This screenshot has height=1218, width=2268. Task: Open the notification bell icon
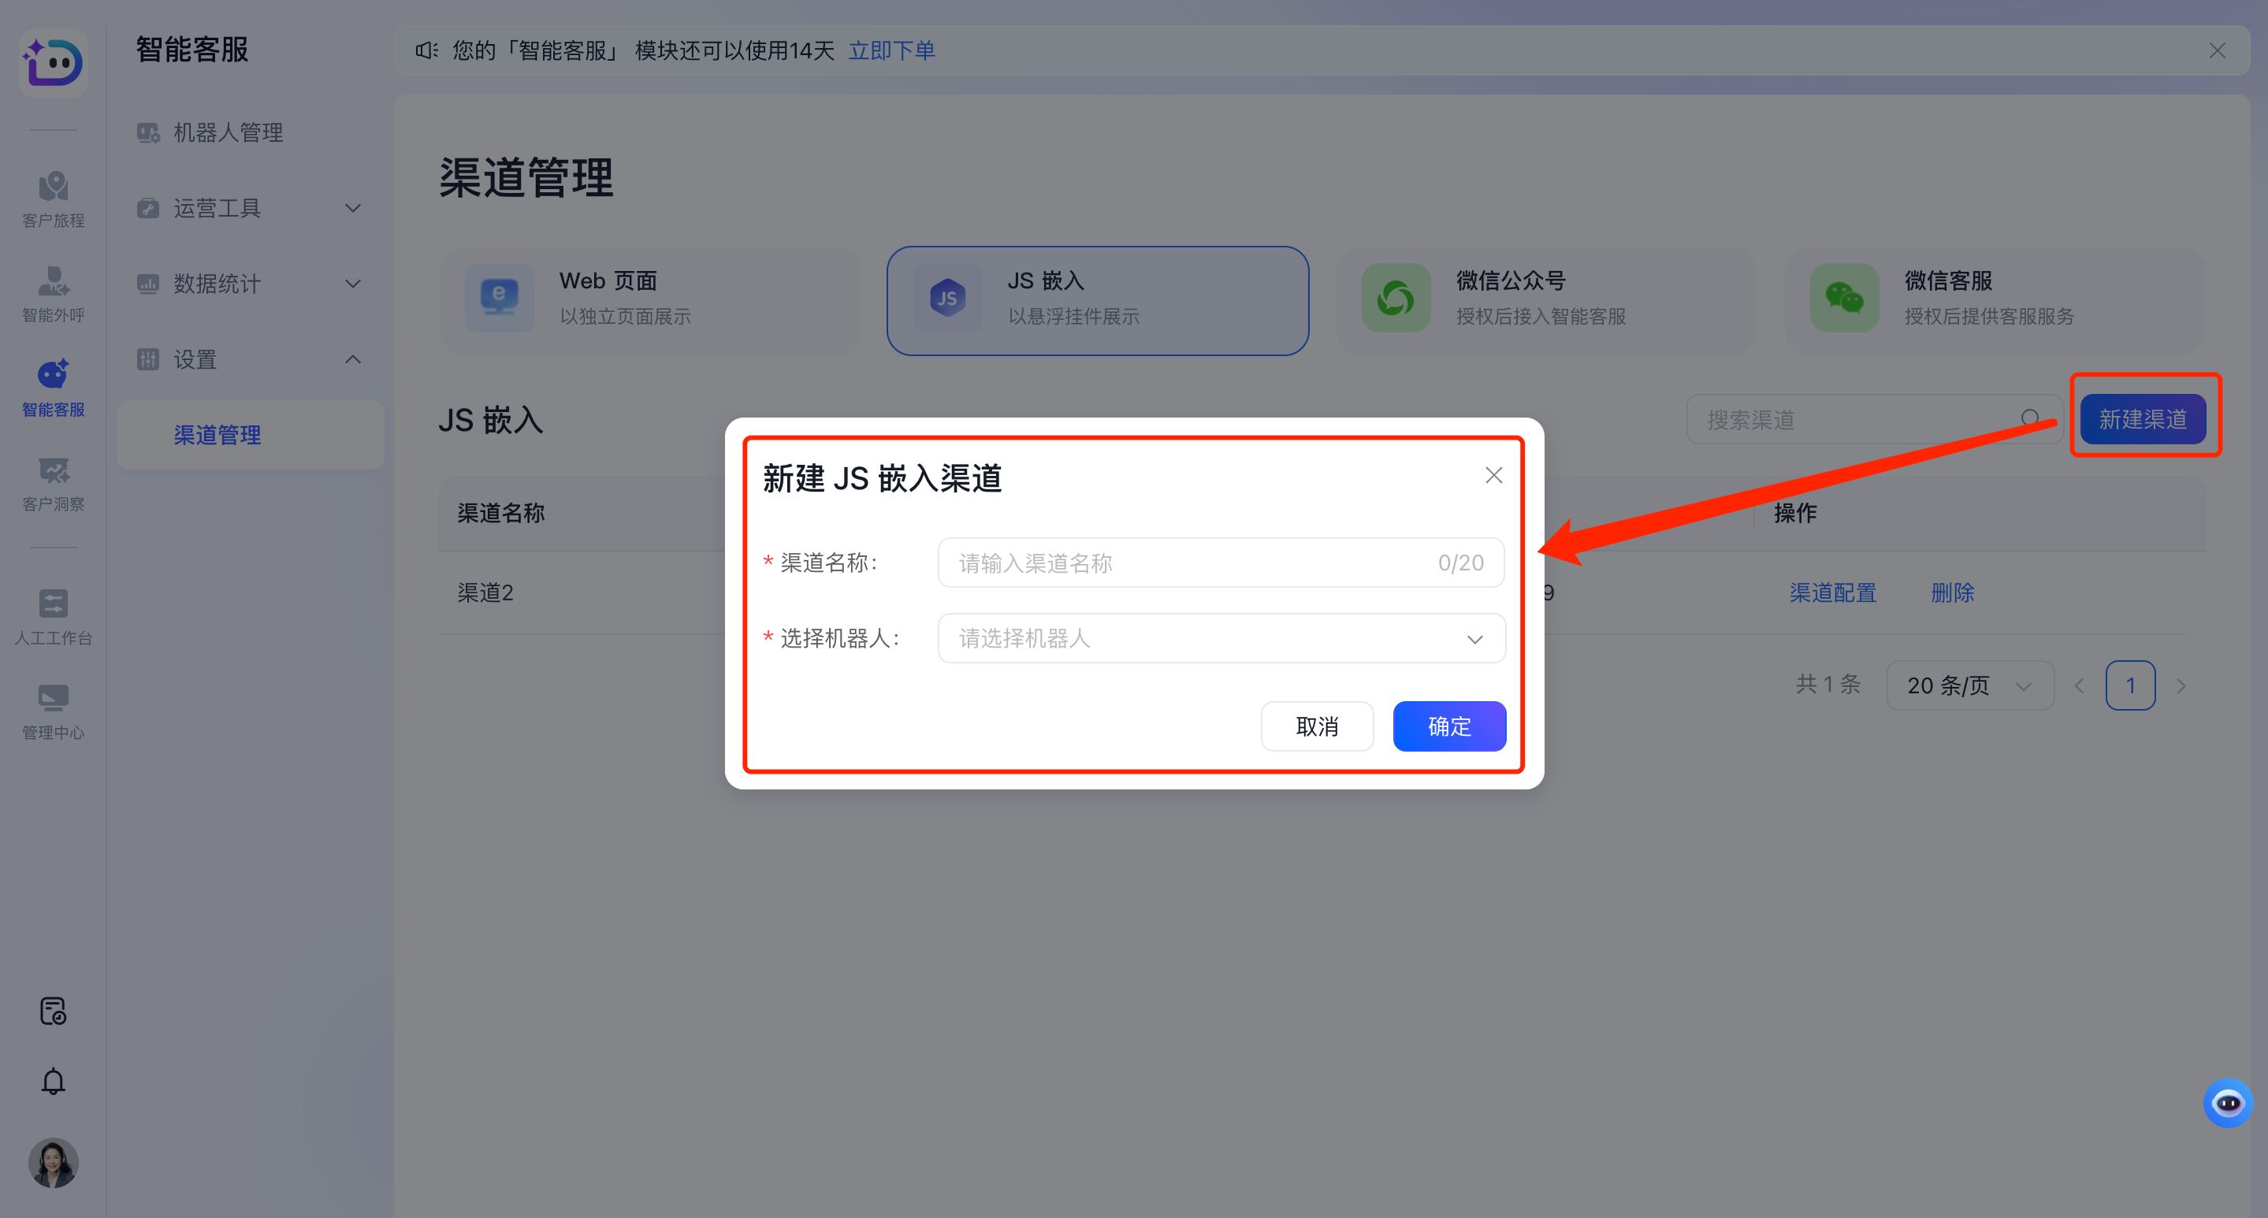(53, 1081)
